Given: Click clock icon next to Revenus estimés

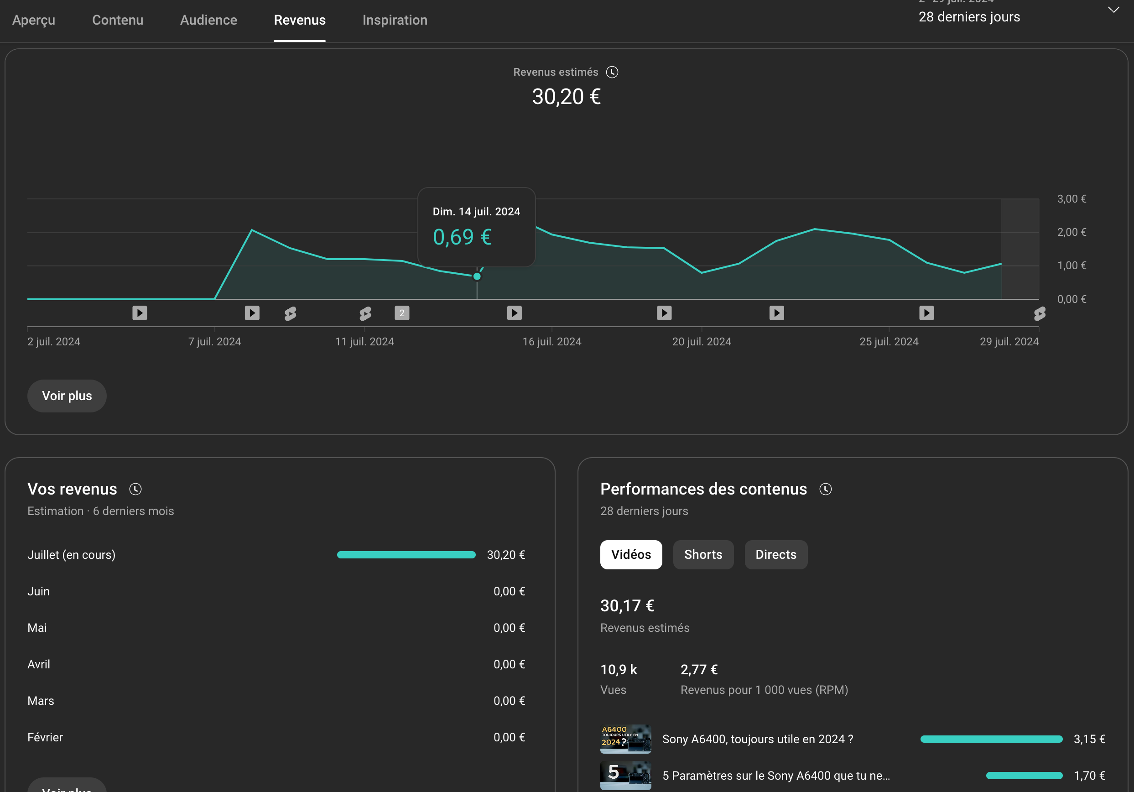Looking at the screenshot, I should [612, 72].
